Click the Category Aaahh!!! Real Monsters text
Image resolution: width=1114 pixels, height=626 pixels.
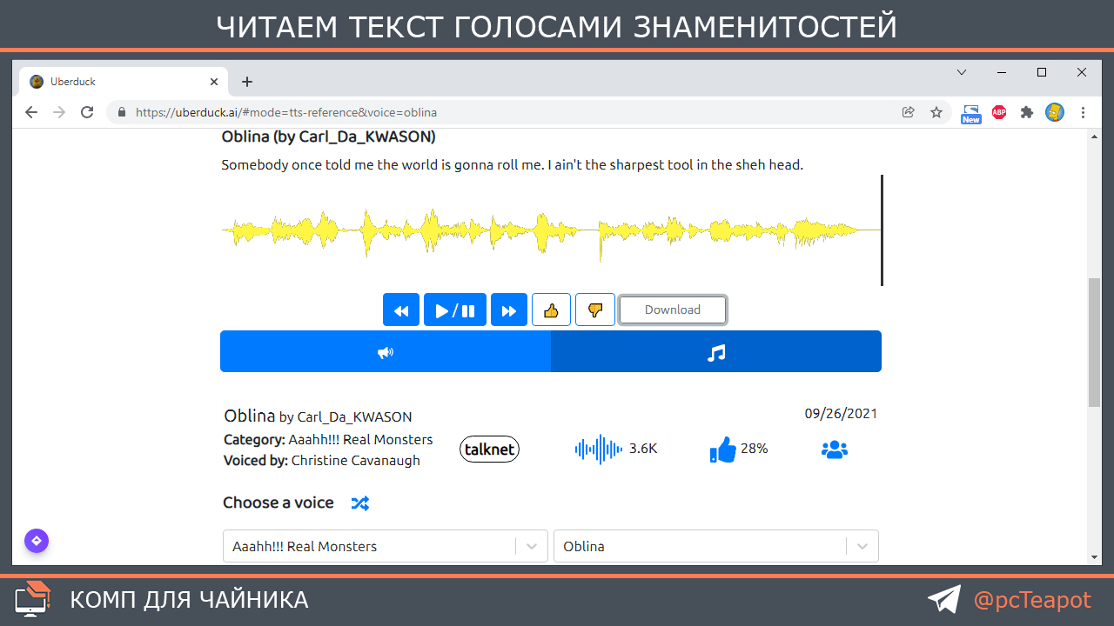click(328, 439)
